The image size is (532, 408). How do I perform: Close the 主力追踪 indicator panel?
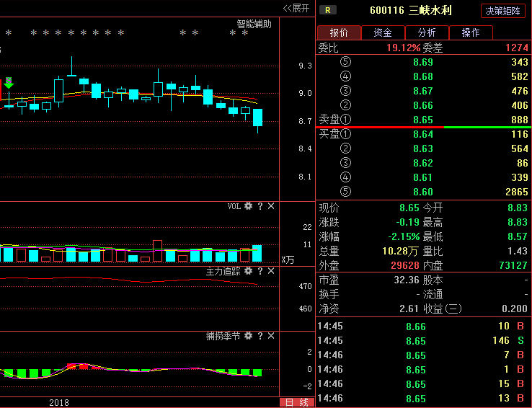pyautogui.click(x=271, y=271)
